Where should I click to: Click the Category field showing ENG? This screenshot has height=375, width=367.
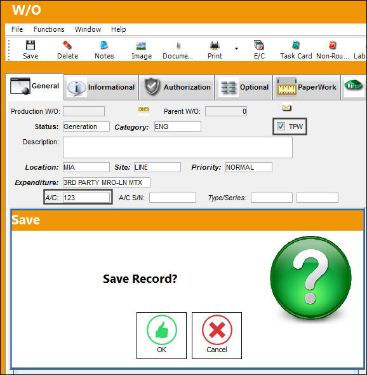pos(178,126)
